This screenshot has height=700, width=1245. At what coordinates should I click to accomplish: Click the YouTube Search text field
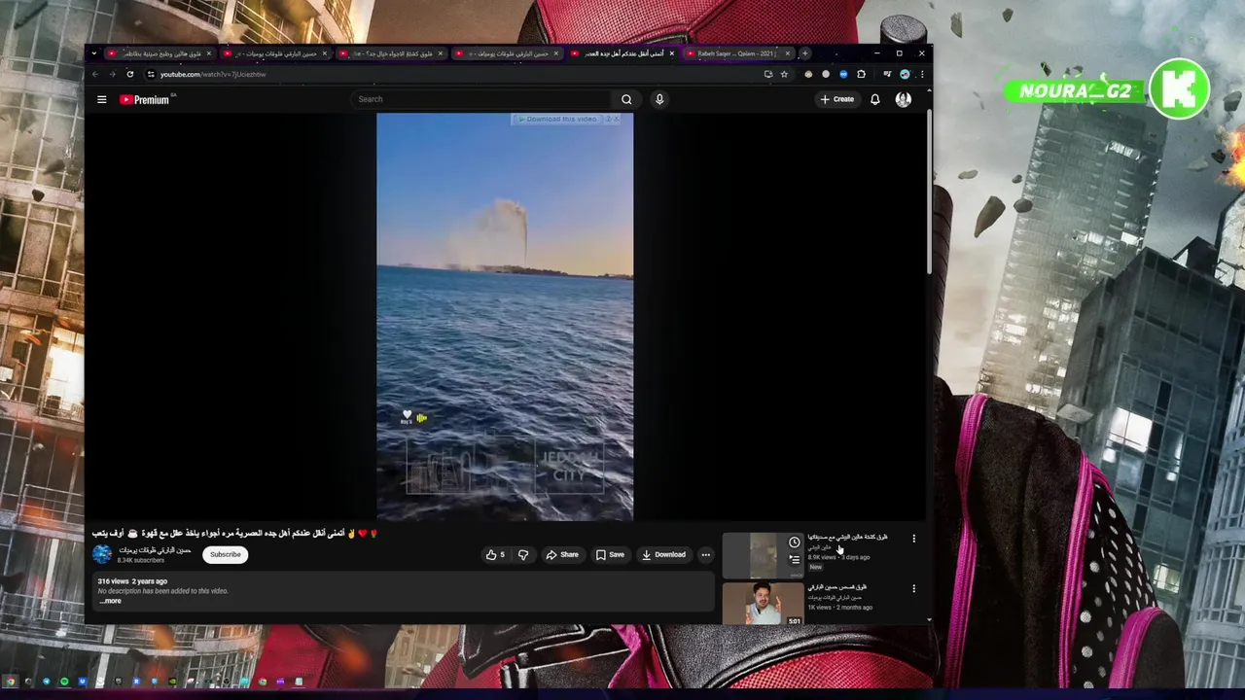click(x=481, y=99)
